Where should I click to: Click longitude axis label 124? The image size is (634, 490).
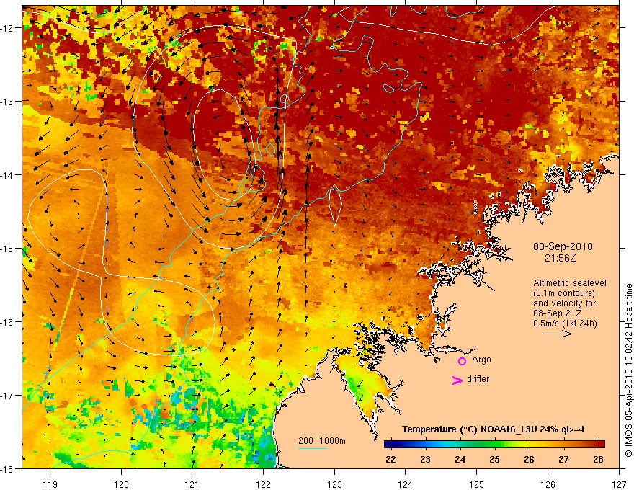[x=406, y=484]
